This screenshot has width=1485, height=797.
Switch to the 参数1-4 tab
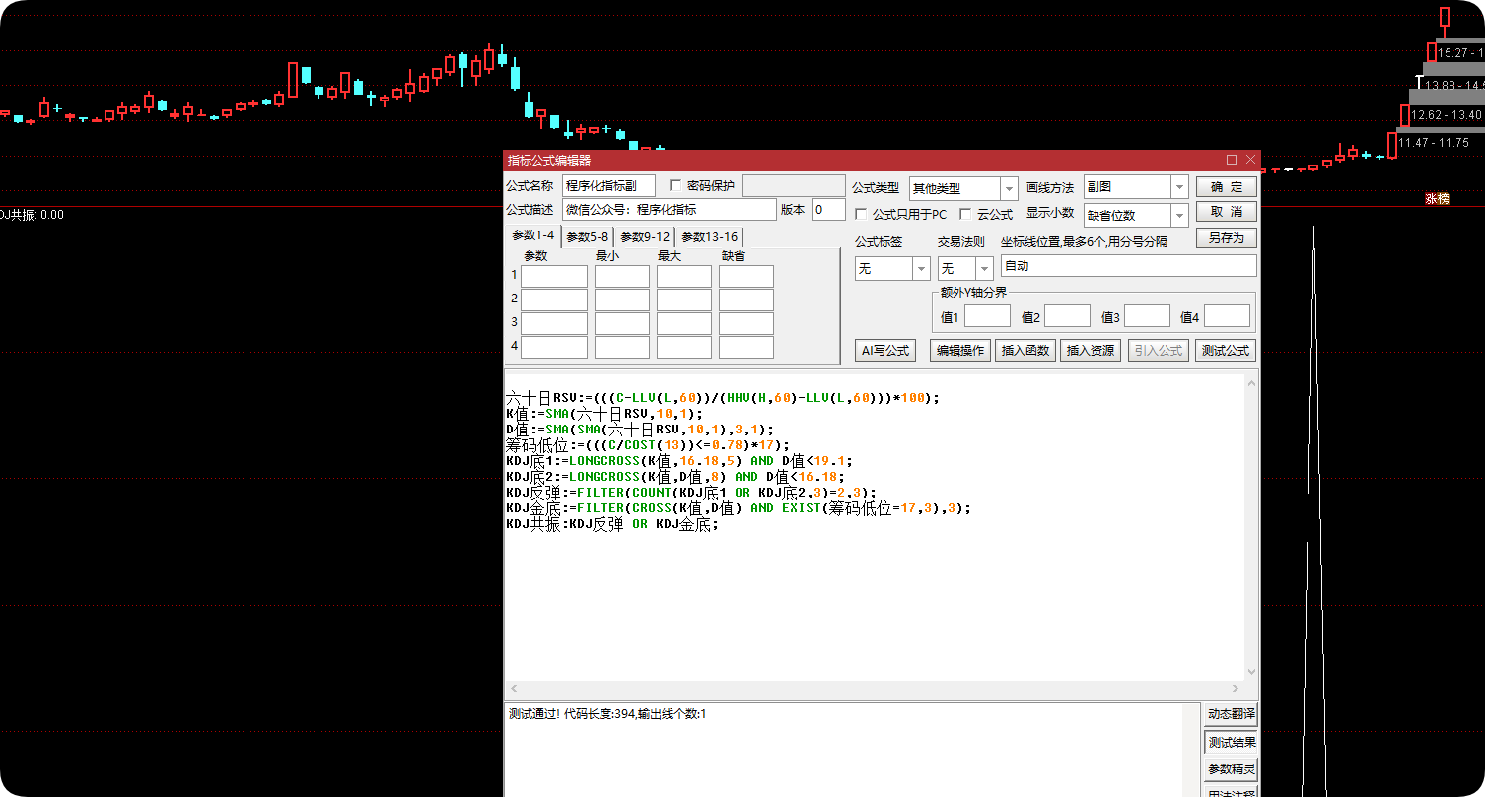[x=532, y=235]
